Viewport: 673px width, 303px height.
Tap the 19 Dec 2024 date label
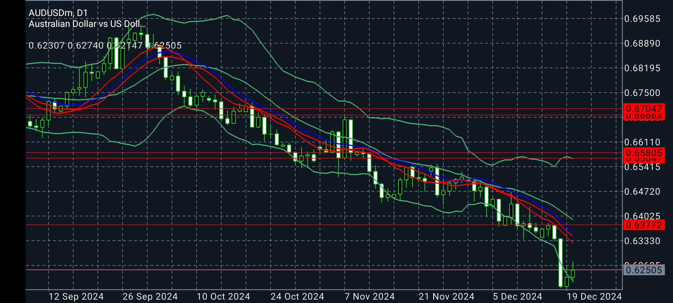(x=594, y=297)
